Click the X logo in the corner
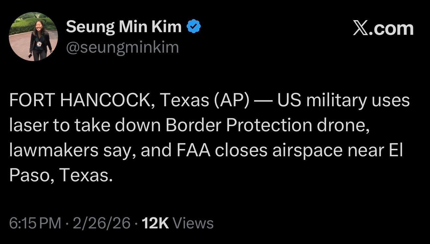Image resolution: width=430 pixels, height=244 pixels. (x=360, y=29)
